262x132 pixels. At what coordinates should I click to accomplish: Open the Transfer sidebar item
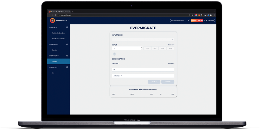tap(55, 50)
